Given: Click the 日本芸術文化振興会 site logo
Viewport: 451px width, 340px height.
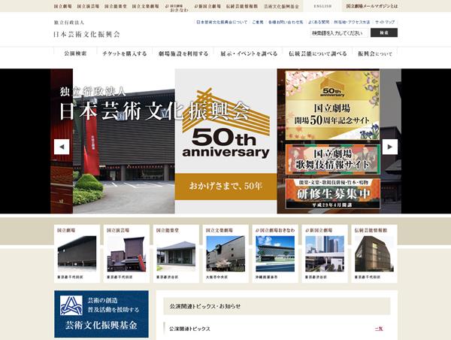Looking at the screenshot, I should 86,34.
